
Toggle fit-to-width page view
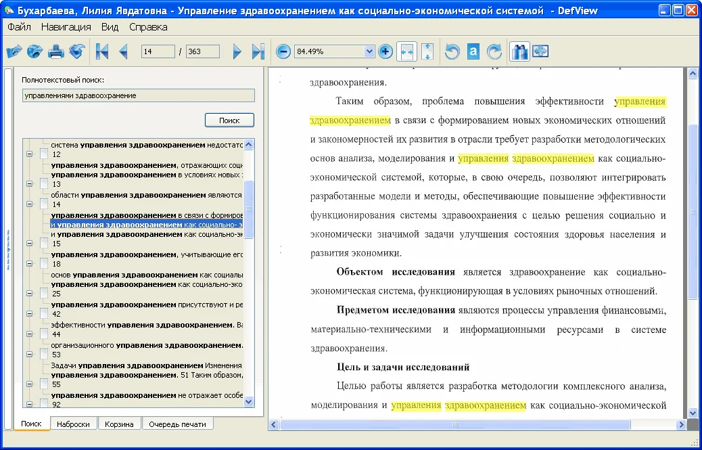click(407, 51)
